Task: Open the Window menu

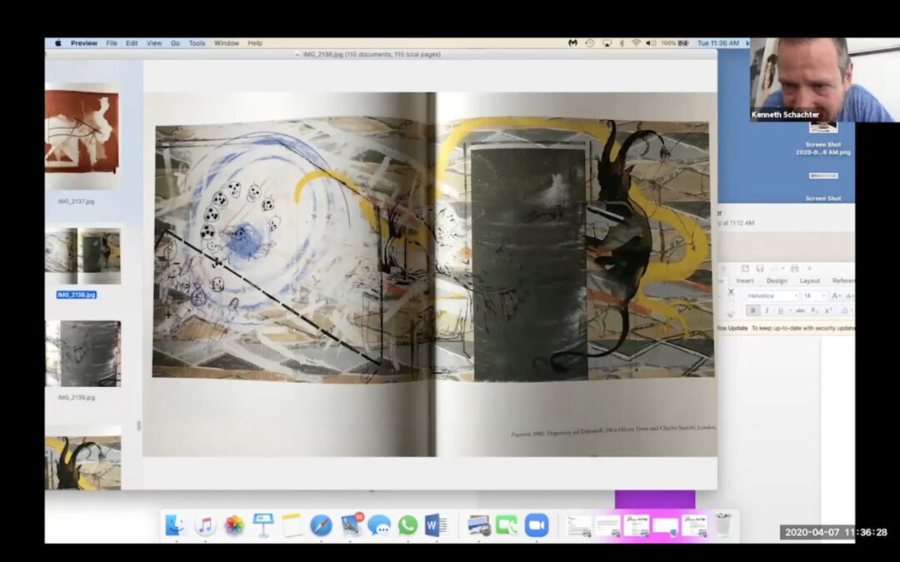Action: (x=226, y=43)
